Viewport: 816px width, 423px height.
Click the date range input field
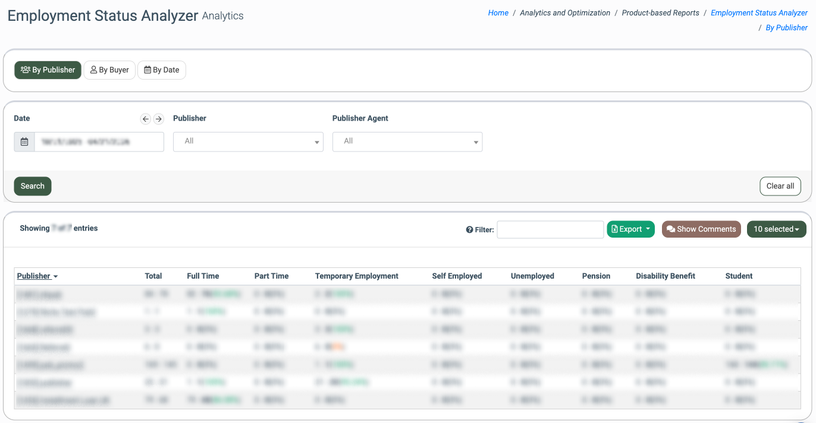pos(99,142)
